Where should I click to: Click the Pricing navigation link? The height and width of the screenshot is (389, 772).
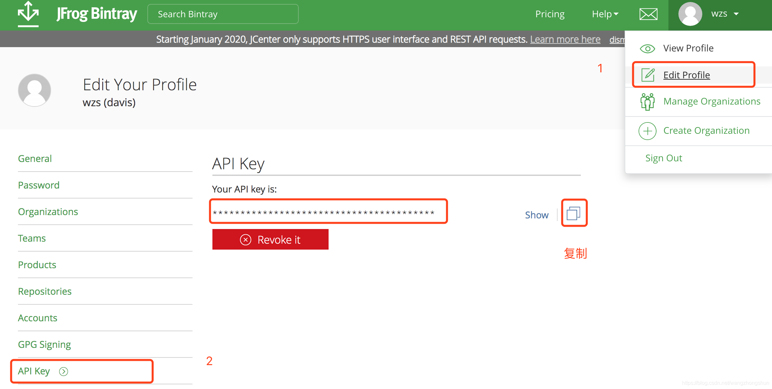pos(550,14)
